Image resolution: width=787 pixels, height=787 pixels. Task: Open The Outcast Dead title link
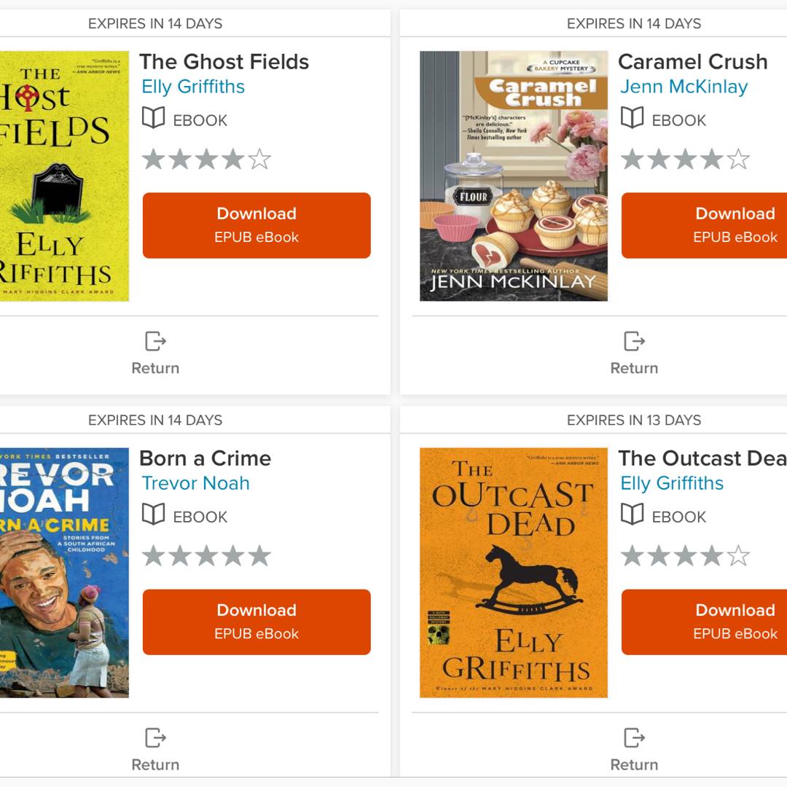point(702,458)
